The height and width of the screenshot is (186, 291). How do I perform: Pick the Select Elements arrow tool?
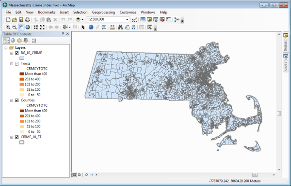tap(83, 27)
